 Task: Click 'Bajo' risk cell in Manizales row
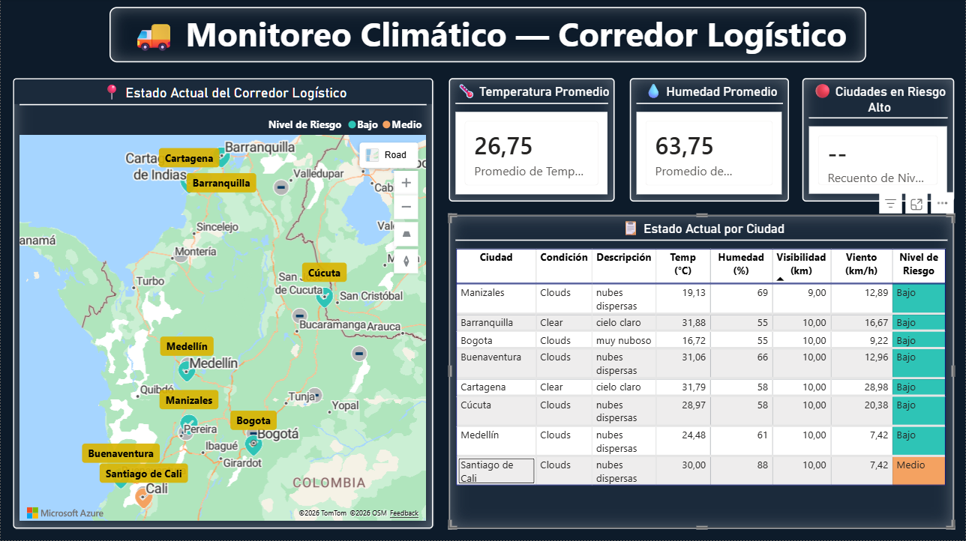pyautogui.click(x=919, y=298)
